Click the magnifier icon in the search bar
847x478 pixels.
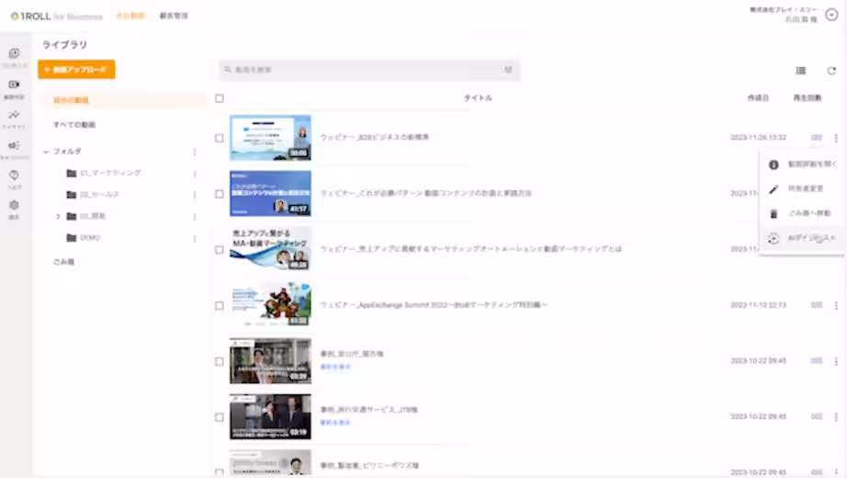228,69
